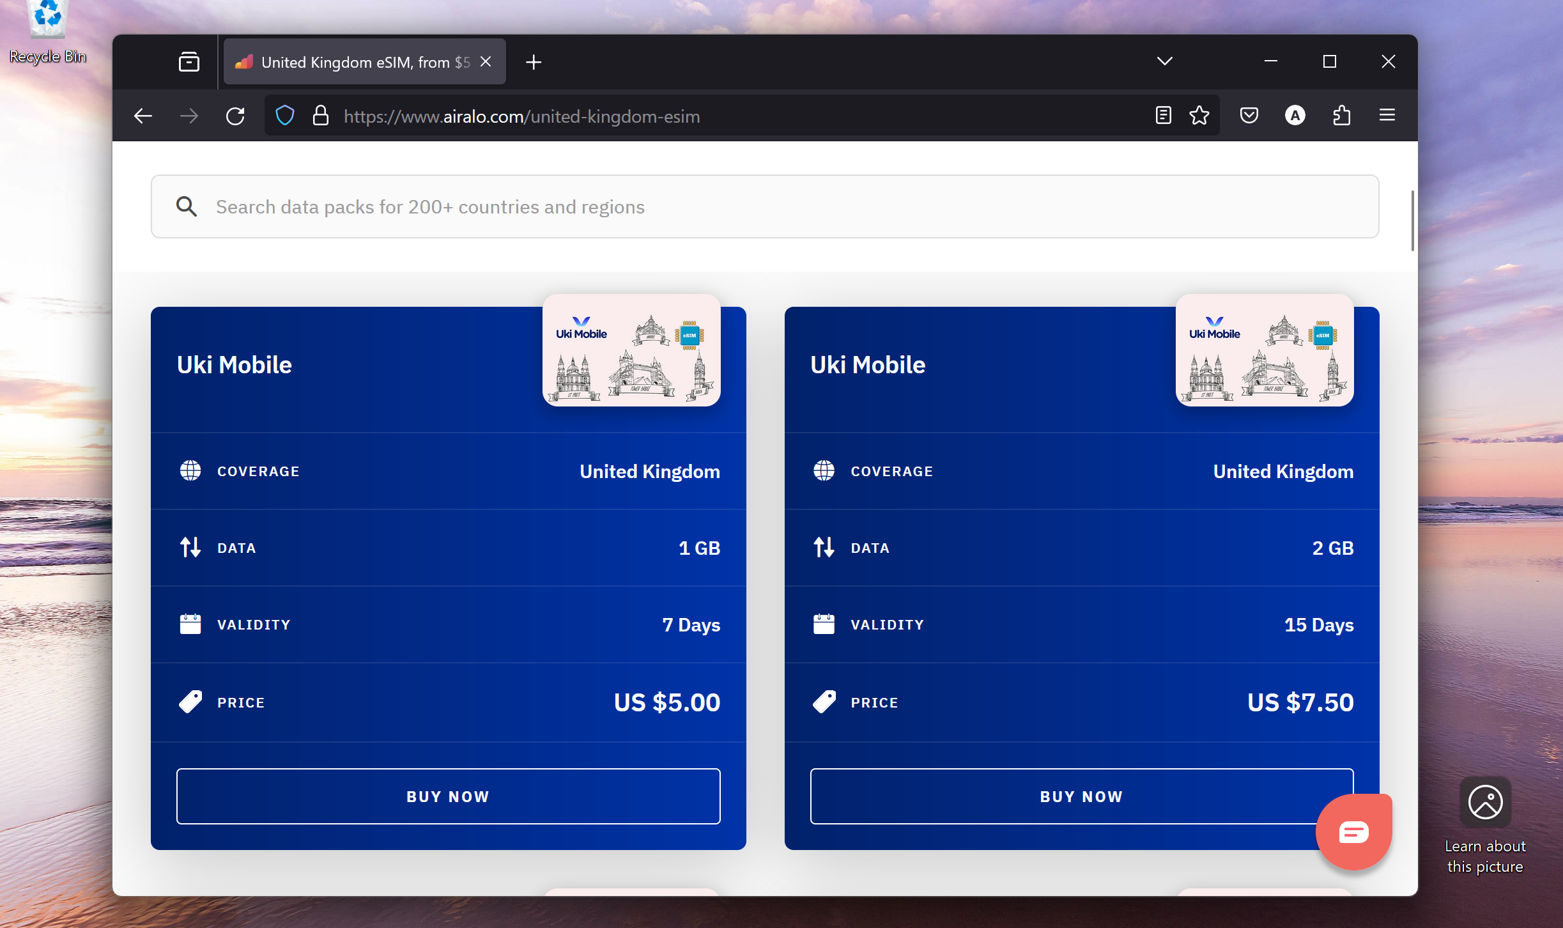Click the 7 Days validity value
1563x928 pixels.
[x=691, y=625]
